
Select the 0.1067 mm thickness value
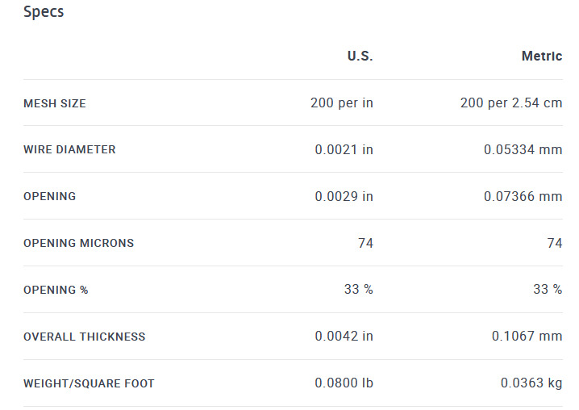coord(527,336)
